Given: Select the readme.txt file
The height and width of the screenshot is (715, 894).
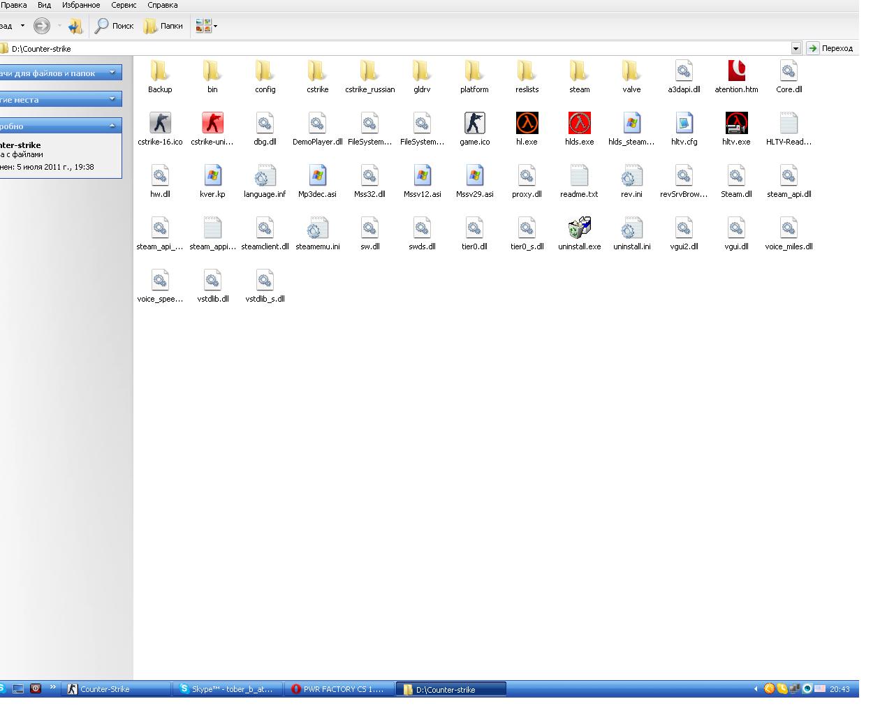Looking at the screenshot, I should [579, 176].
